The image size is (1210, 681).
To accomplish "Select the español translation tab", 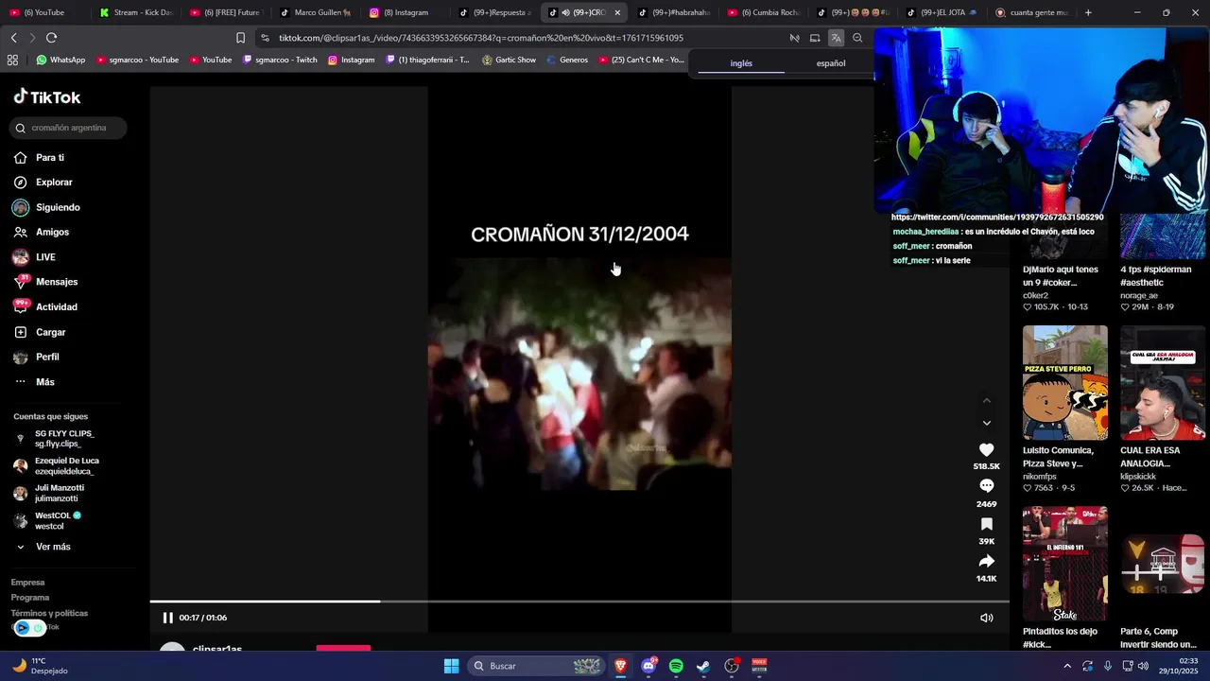I will (x=831, y=63).
